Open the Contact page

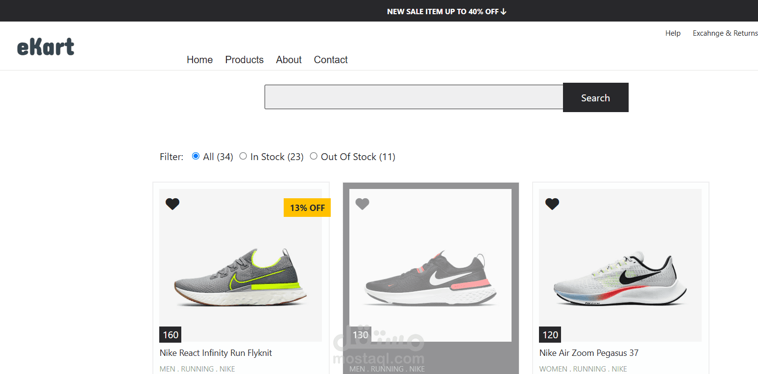pyautogui.click(x=331, y=60)
